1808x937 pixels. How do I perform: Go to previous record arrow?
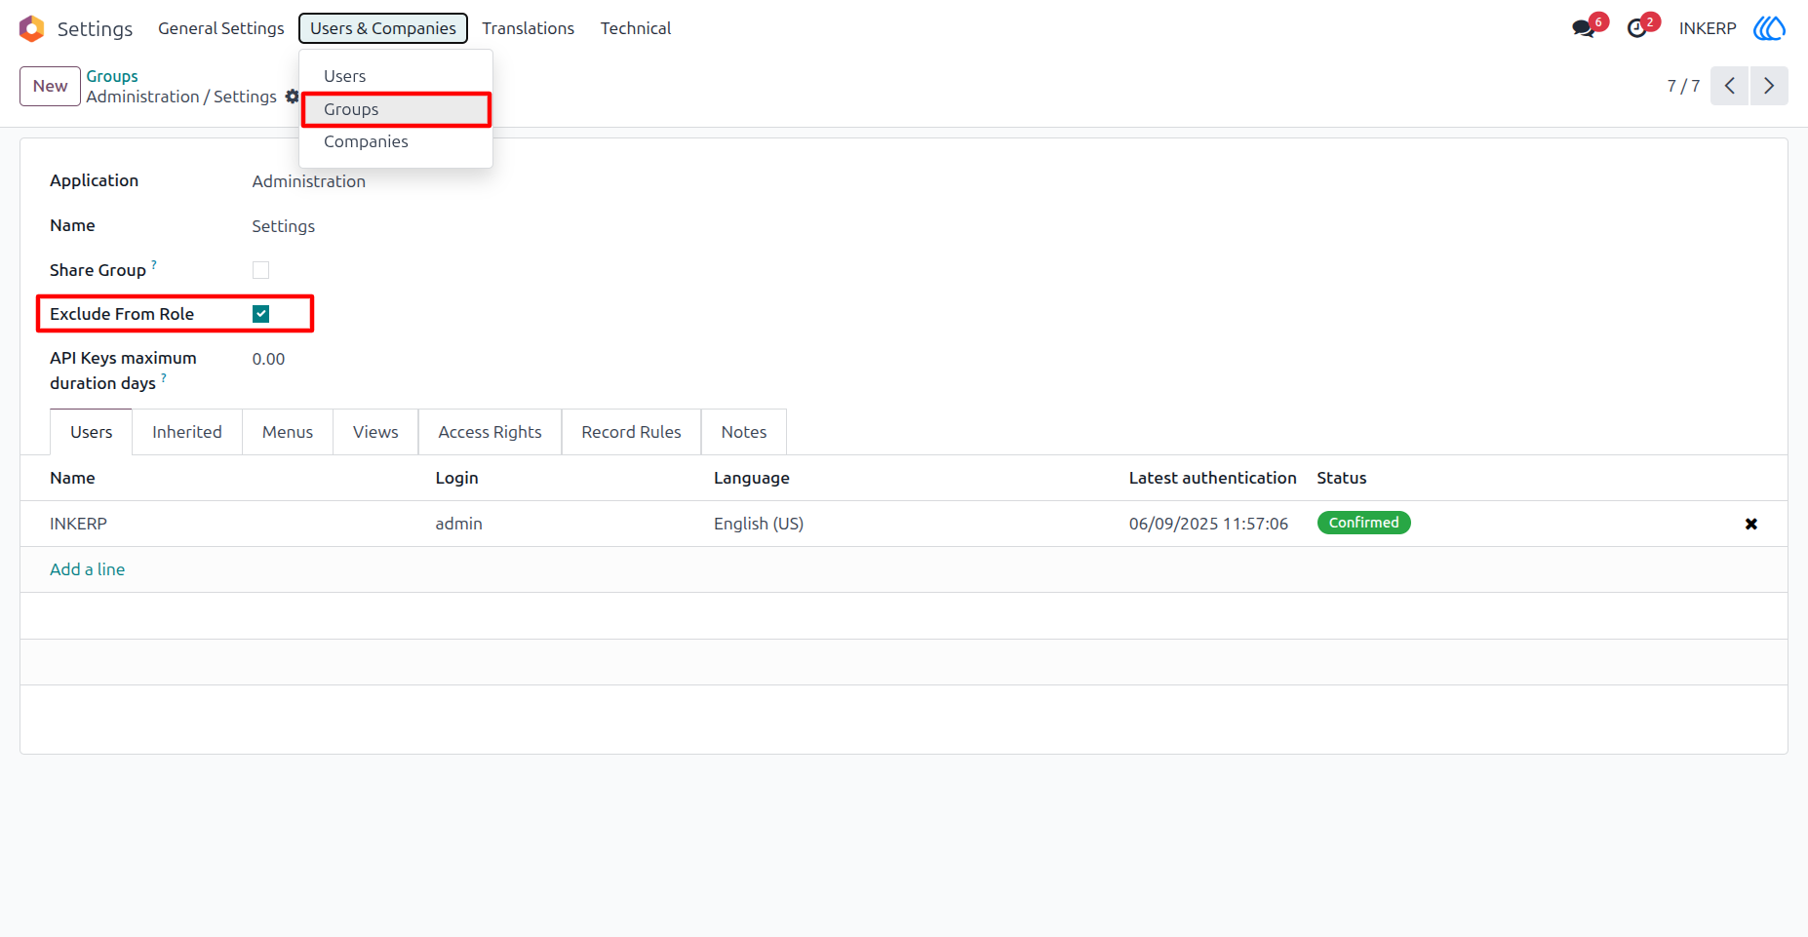pos(1729,86)
